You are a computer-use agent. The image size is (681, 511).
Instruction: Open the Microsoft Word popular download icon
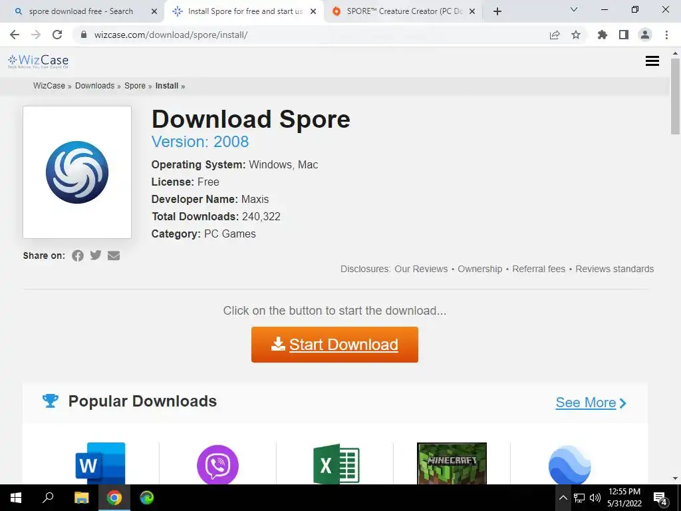(100, 463)
